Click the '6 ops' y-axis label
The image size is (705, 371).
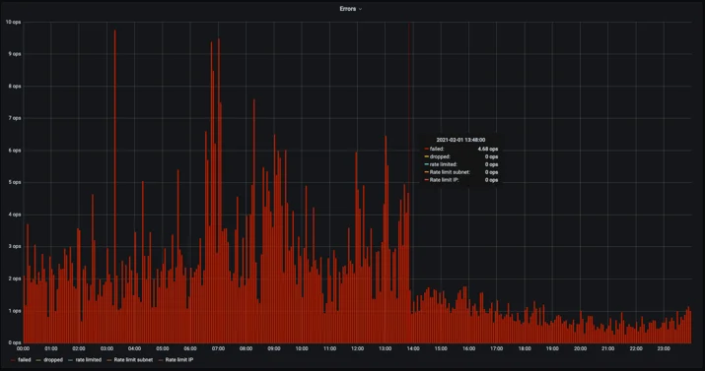pos(14,151)
